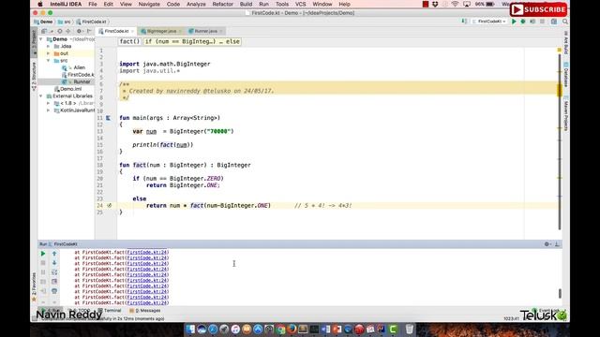
Task: Open Finder from the Dock
Action: pyautogui.click(x=190, y=329)
